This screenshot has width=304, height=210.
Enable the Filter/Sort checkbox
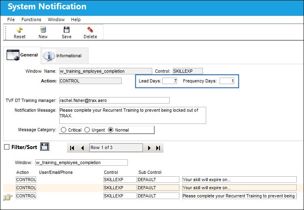[7, 147]
